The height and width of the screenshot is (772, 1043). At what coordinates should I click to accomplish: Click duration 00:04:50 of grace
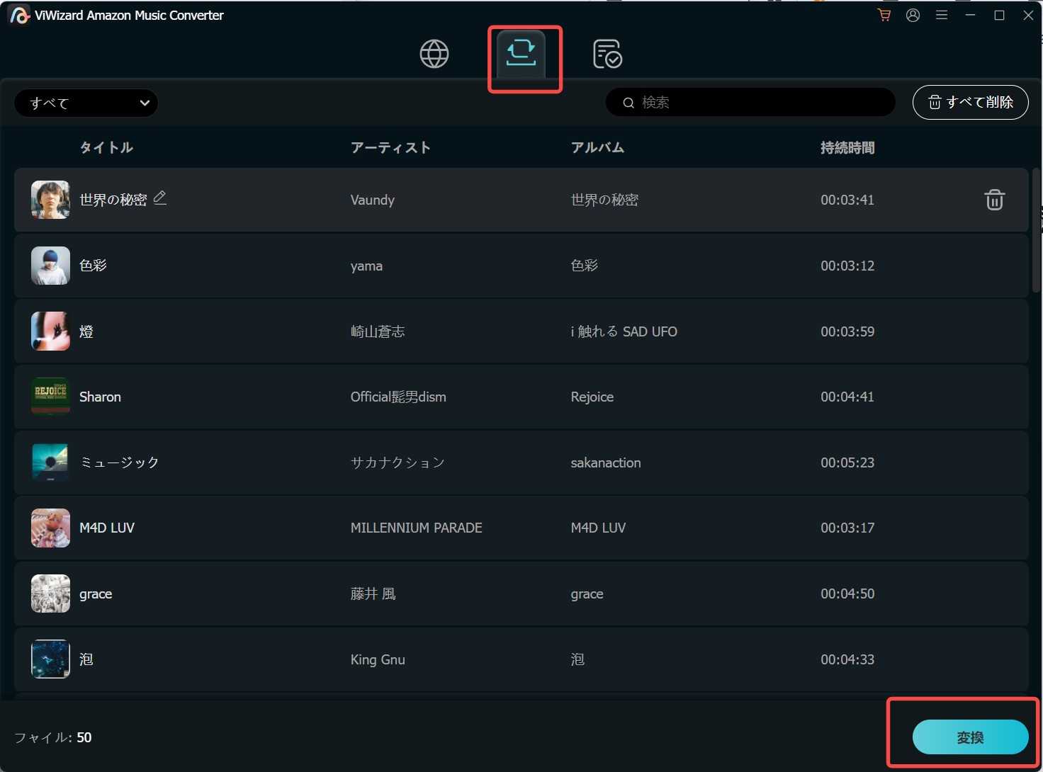(x=847, y=594)
